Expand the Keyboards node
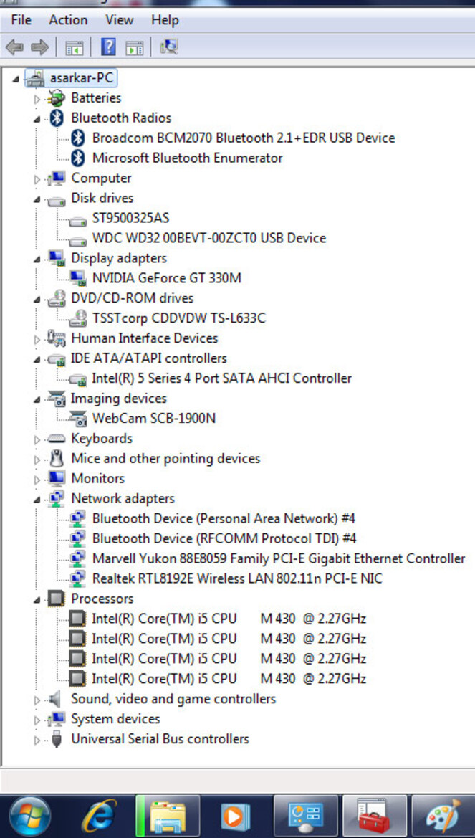 coord(37,439)
